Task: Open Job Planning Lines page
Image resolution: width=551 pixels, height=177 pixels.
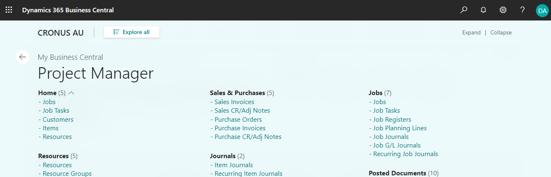Action: [399, 128]
